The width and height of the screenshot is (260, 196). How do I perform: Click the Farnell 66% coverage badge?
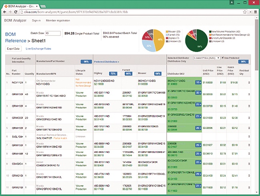[x=128, y=74]
